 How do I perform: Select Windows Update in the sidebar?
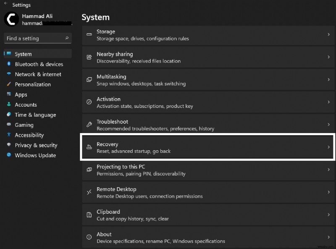(x=35, y=155)
